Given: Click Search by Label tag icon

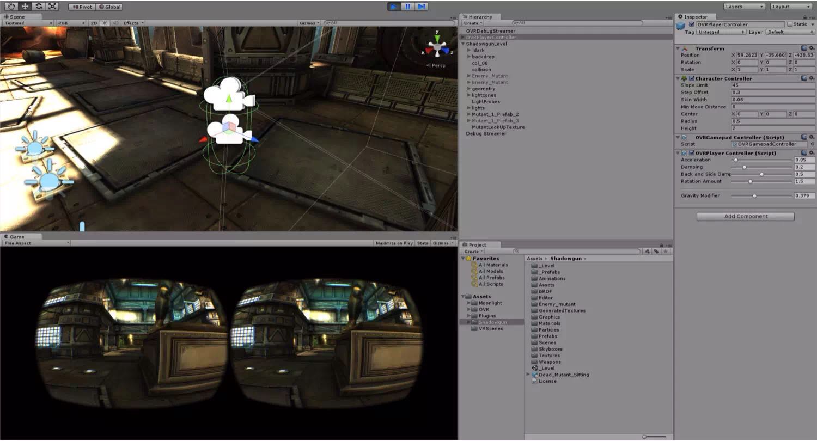Looking at the screenshot, I should point(657,252).
